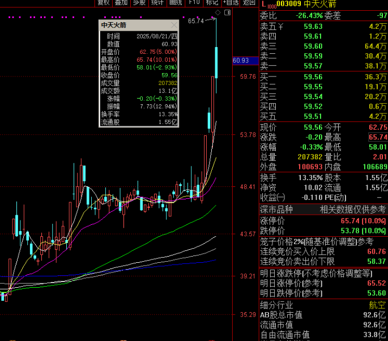
Task: Click the diamond marker icon above chart
Action: (x=218, y=12)
